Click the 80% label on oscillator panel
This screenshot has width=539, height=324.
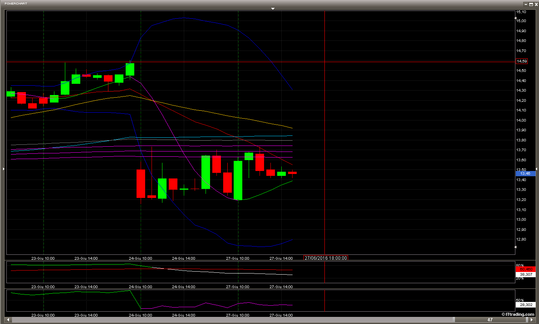tap(520, 265)
